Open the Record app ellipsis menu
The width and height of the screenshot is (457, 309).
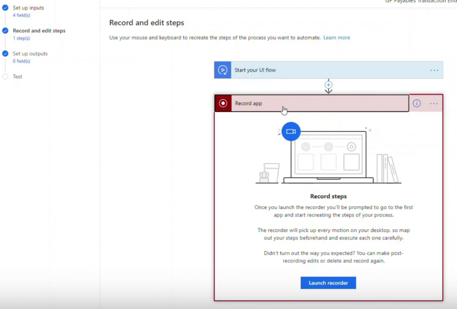(x=433, y=103)
